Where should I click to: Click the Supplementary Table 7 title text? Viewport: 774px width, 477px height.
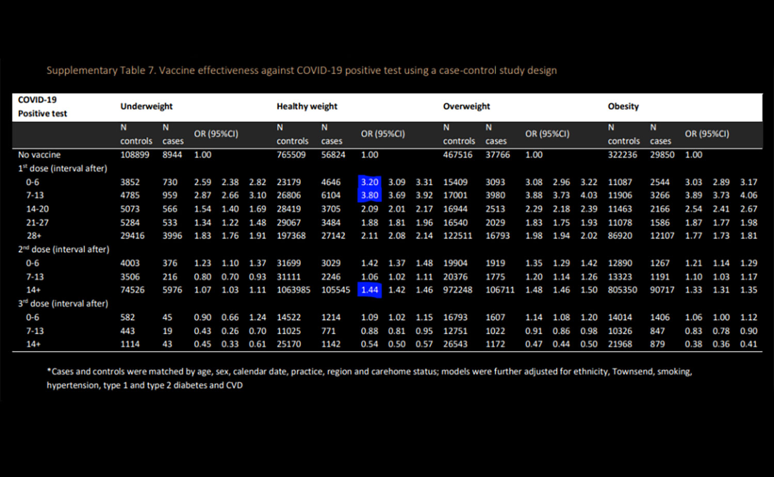point(301,71)
